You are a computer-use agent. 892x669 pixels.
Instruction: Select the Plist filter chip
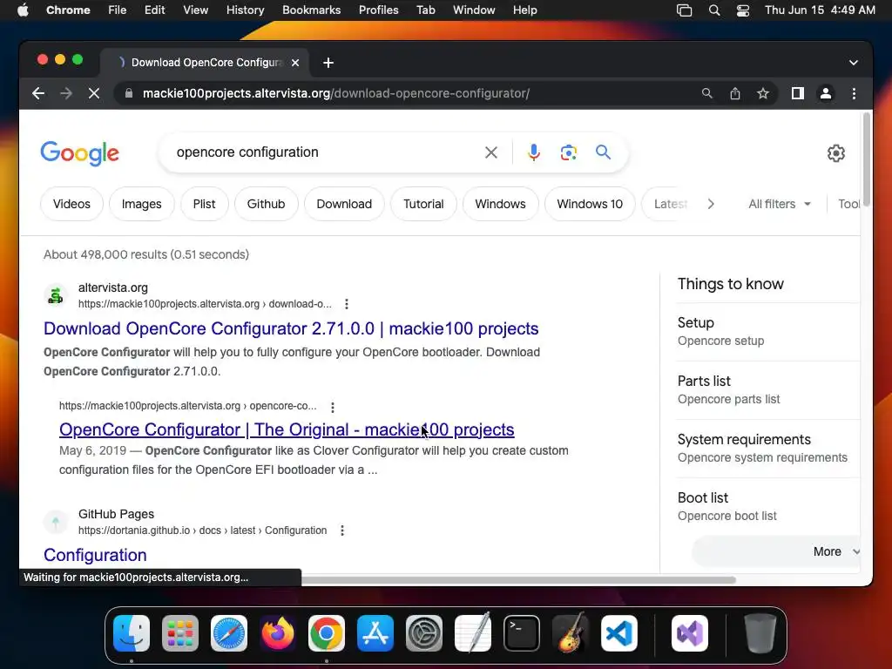pos(204,204)
